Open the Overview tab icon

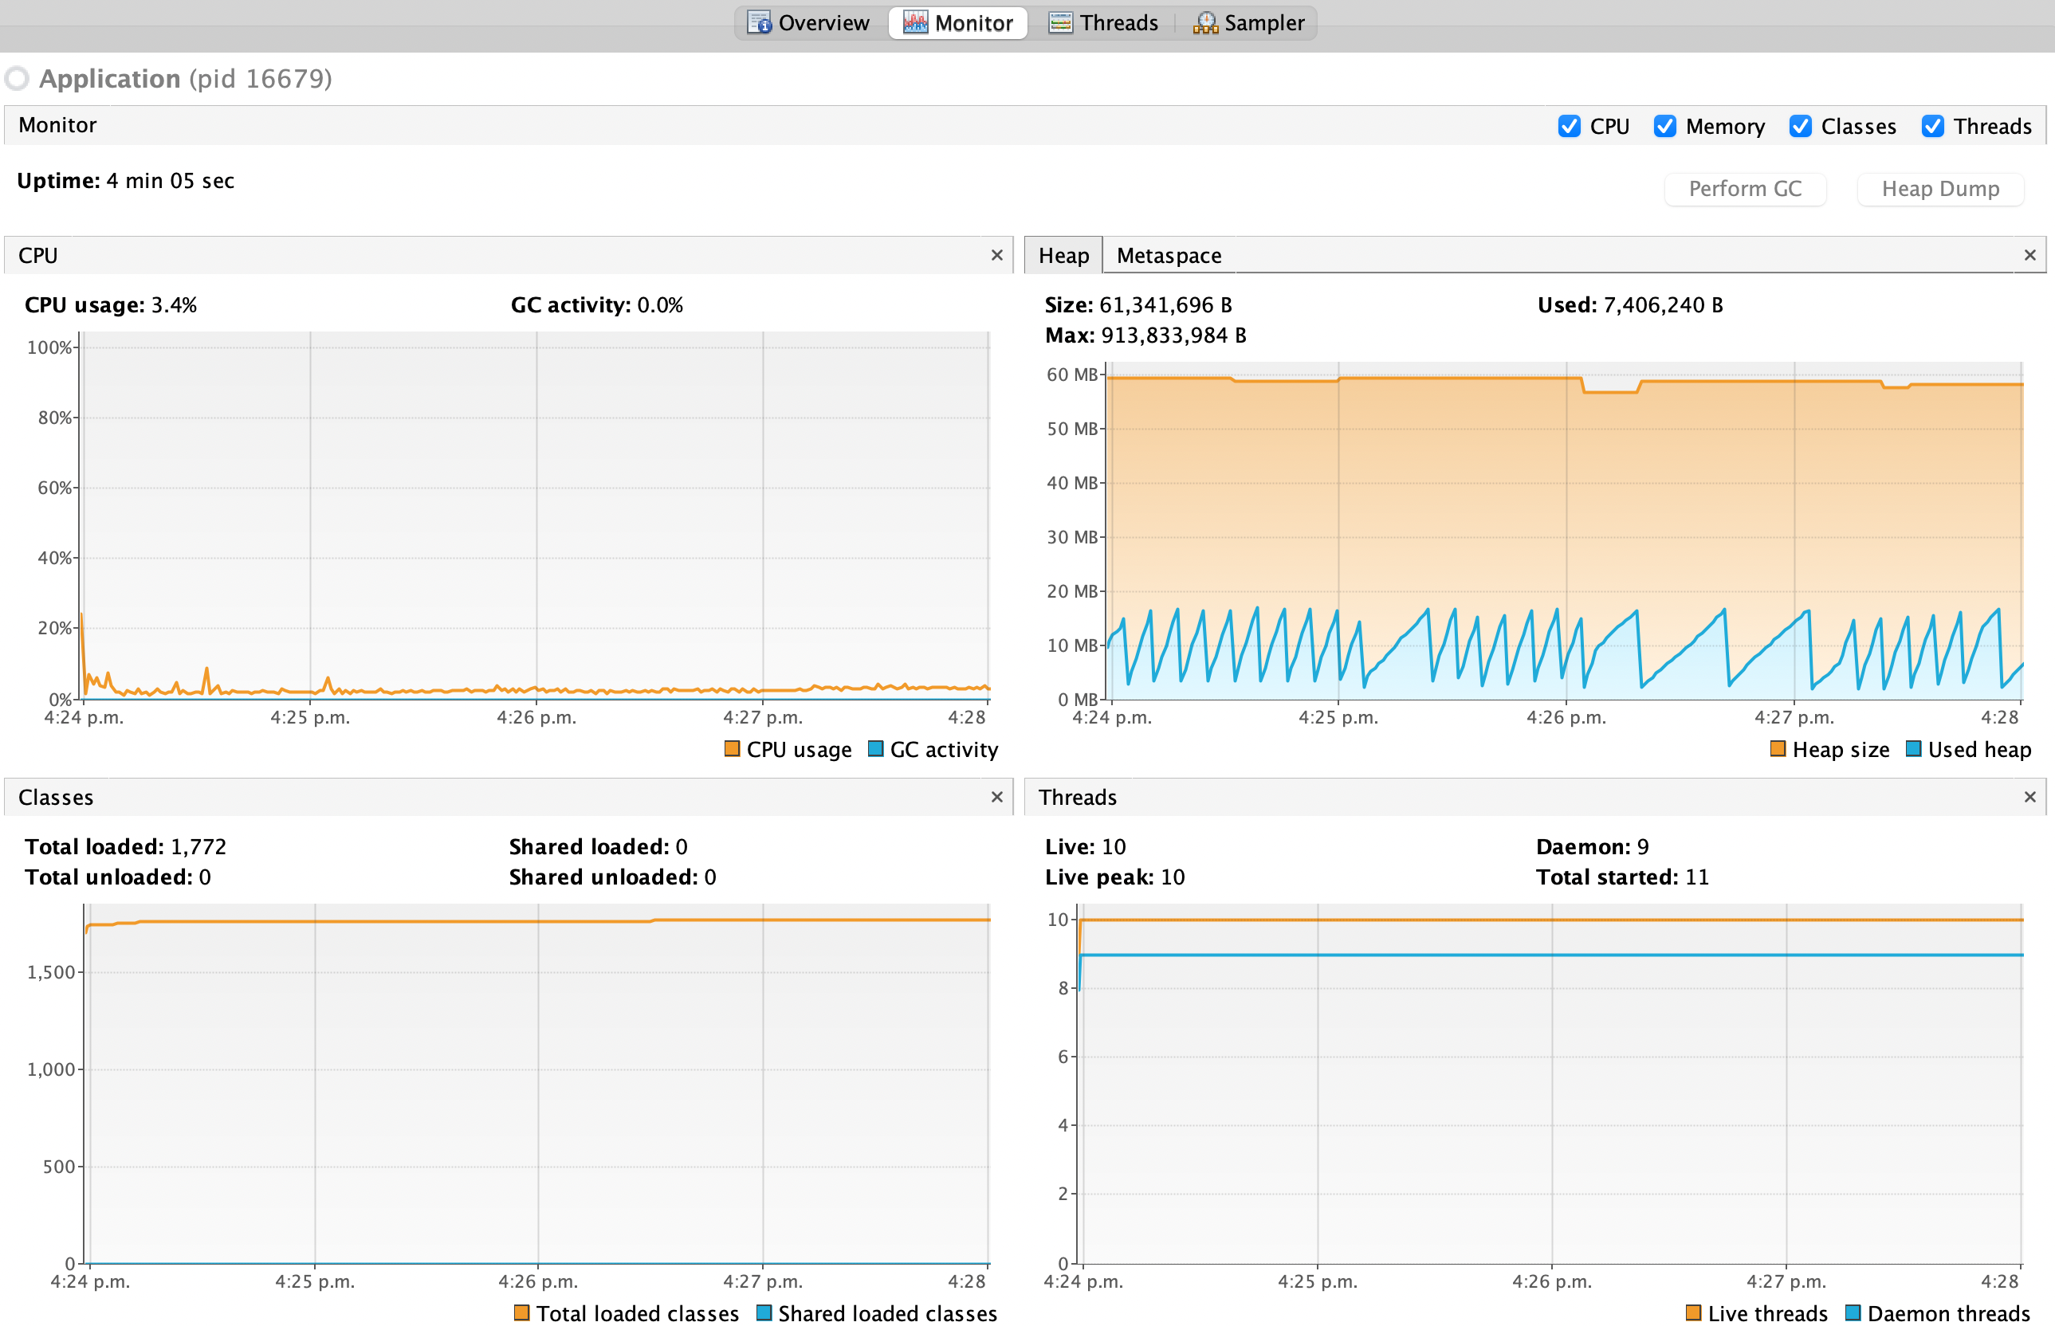(758, 22)
